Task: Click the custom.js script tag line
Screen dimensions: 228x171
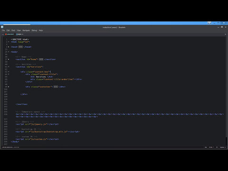Action: 37,139
